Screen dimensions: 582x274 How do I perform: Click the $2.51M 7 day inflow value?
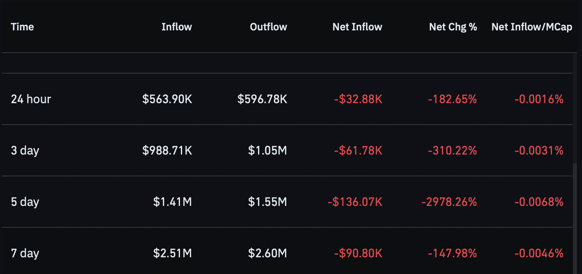coord(173,253)
